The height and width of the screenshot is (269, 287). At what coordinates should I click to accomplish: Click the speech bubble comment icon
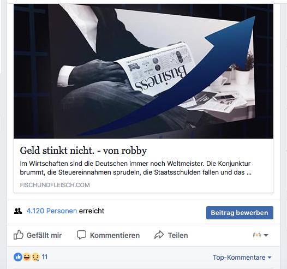[81, 235]
